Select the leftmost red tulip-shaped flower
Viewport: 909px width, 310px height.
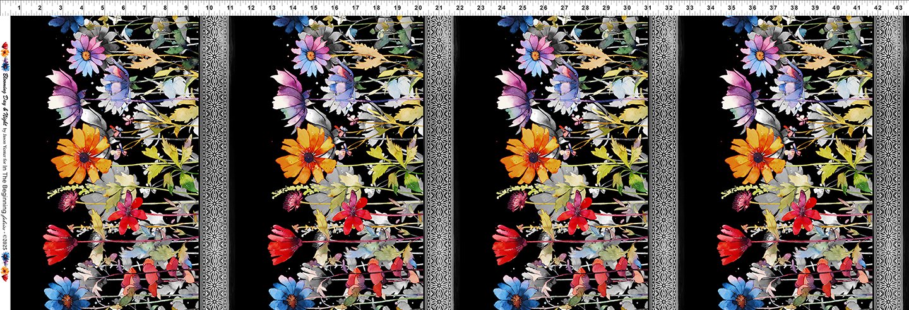(59, 244)
